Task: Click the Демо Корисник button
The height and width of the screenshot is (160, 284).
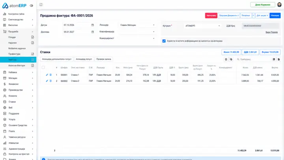Action: click(x=263, y=5)
